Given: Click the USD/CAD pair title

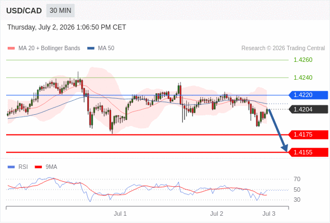Looking at the screenshot, I should click(24, 11).
